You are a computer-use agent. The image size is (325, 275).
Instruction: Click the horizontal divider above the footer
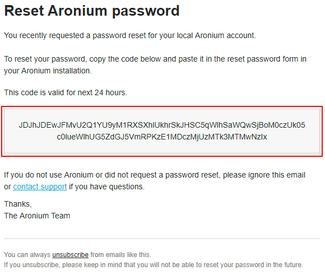(x=162, y=239)
